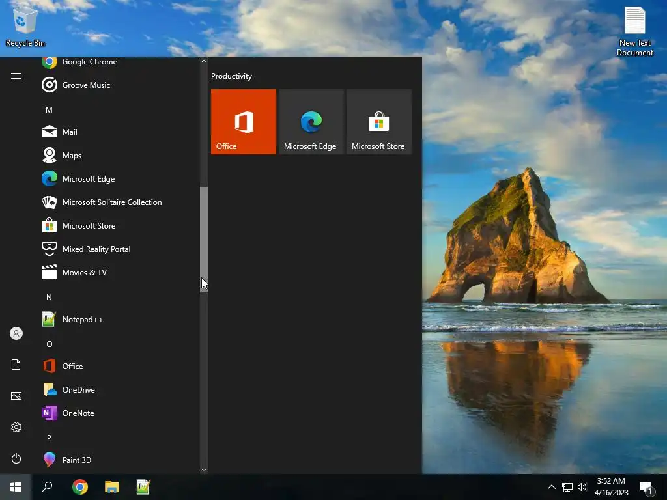The width and height of the screenshot is (667, 500).
Task: Click the Microsoft Store tile in Productivity
Action: (x=379, y=122)
